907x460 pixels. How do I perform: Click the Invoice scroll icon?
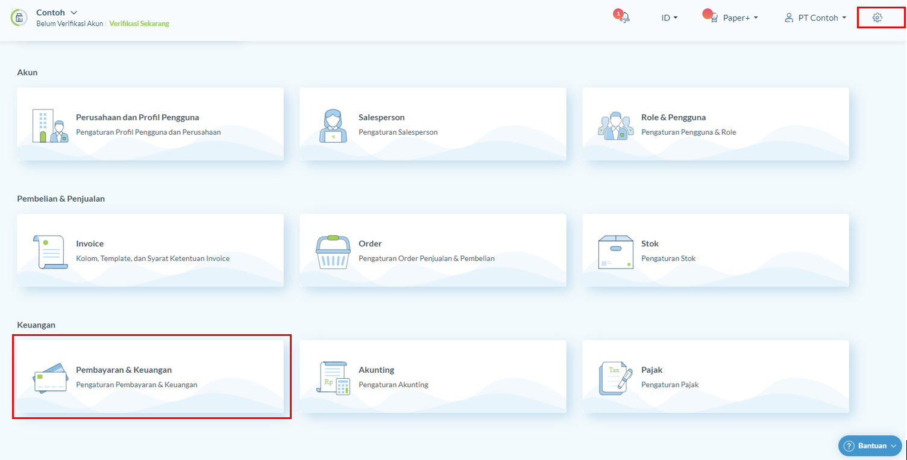click(x=51, y=252)
